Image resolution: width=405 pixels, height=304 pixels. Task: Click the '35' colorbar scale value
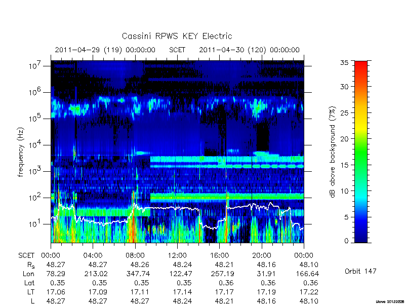point(344,62)
